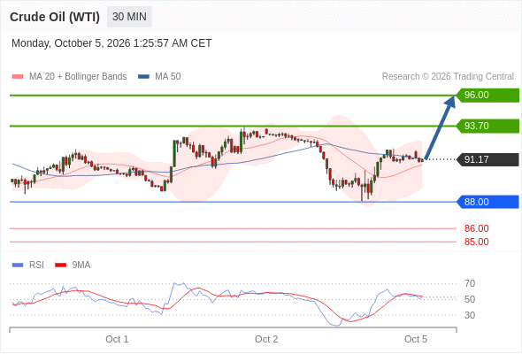Click the Oct 1 date axis label
The image size is (522, 354).
(117, 339)
